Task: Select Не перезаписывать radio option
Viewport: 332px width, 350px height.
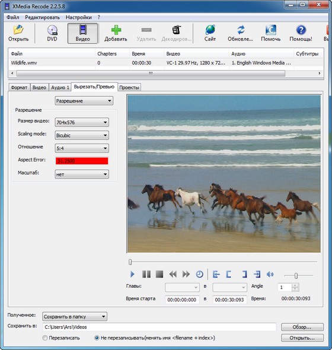Action: pos(97,338)
